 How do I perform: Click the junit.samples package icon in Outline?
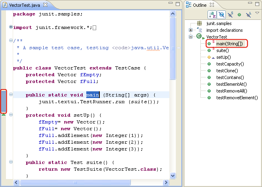click(199, 23)
